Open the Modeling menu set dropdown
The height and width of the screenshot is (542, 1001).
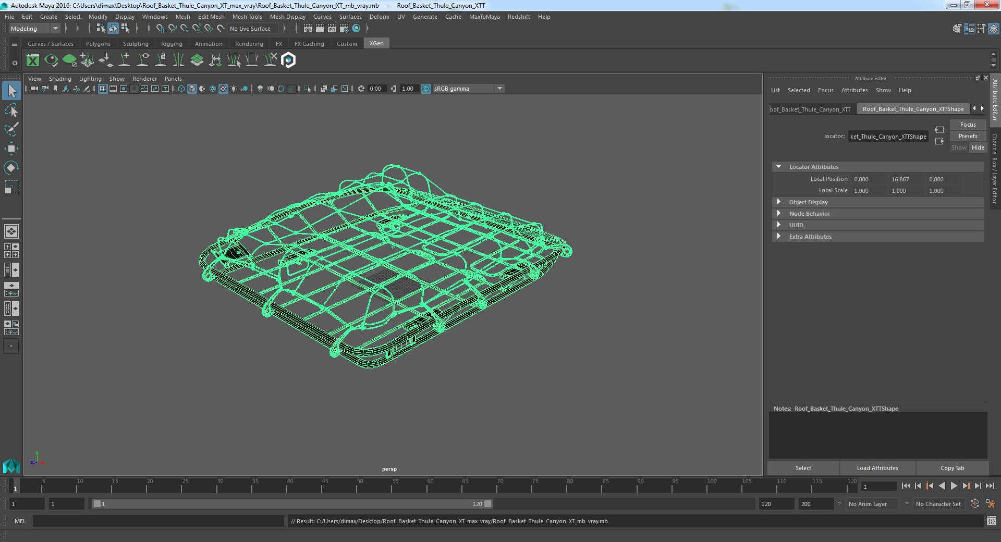tap(34, 29)
